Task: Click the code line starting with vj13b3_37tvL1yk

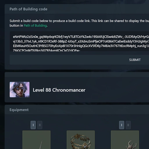Action: click(81, 41)
